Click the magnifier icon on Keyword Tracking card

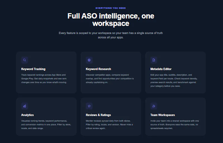[x=25, y=60]
